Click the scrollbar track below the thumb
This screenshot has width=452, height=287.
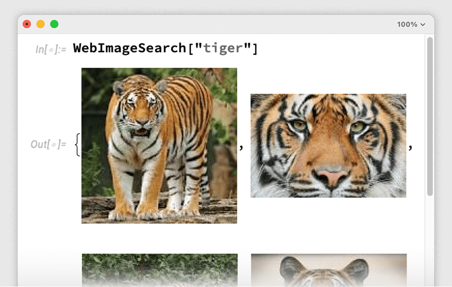[429, 239]
